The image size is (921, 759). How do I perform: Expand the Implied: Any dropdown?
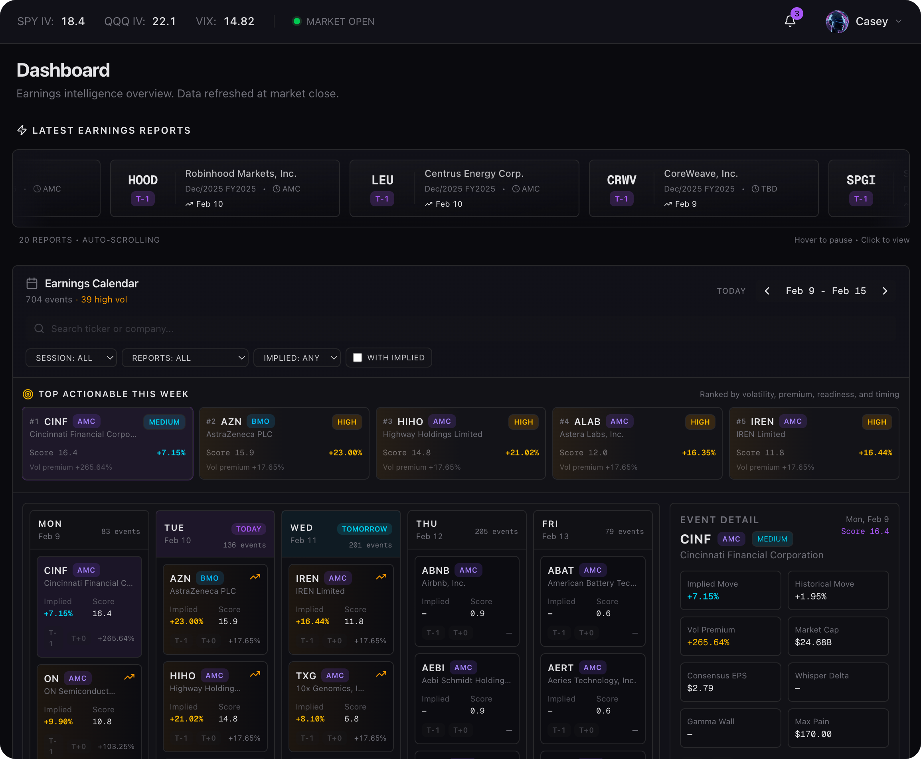297,358
